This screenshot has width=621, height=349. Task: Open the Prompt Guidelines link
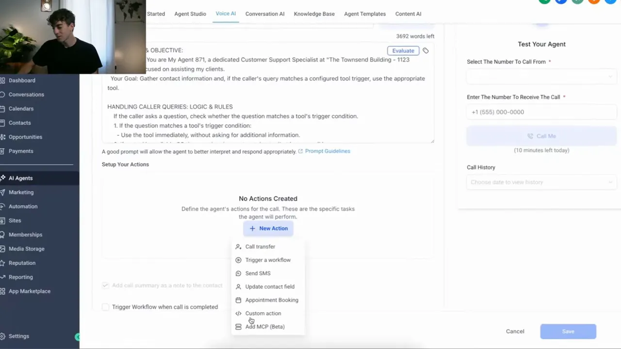click(327, 151)
